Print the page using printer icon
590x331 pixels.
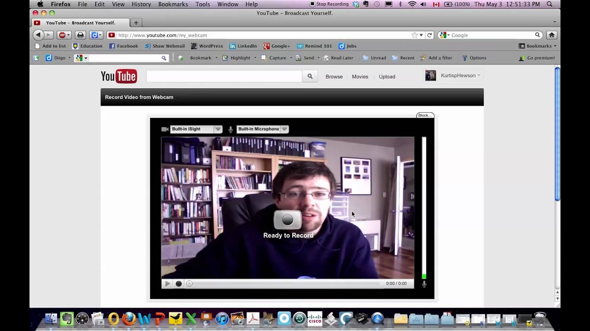(x=80, y=35)
